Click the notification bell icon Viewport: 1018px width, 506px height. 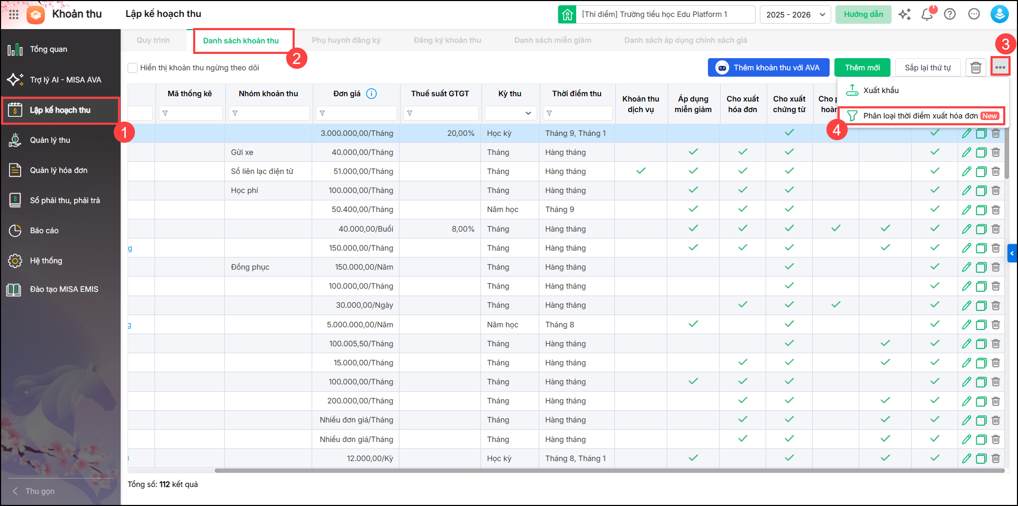click(927, 14)
